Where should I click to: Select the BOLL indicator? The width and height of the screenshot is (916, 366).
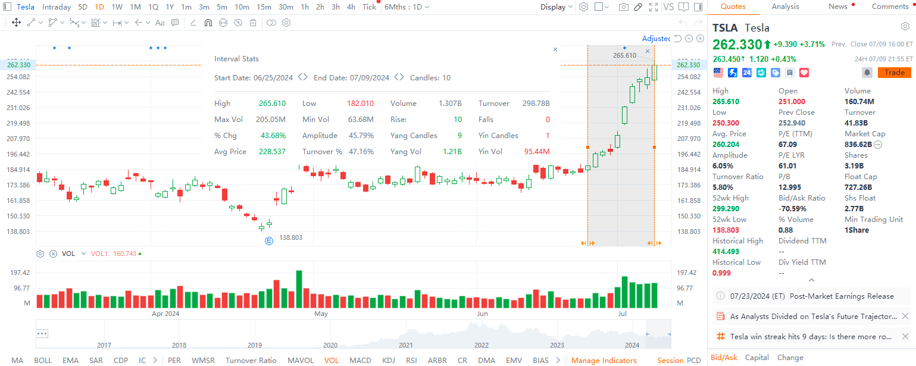(x=43, y=360)
